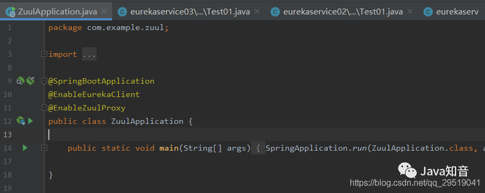Click the import keyword on line 3
This screenshot has width=485, height=193.
[63, 54]
